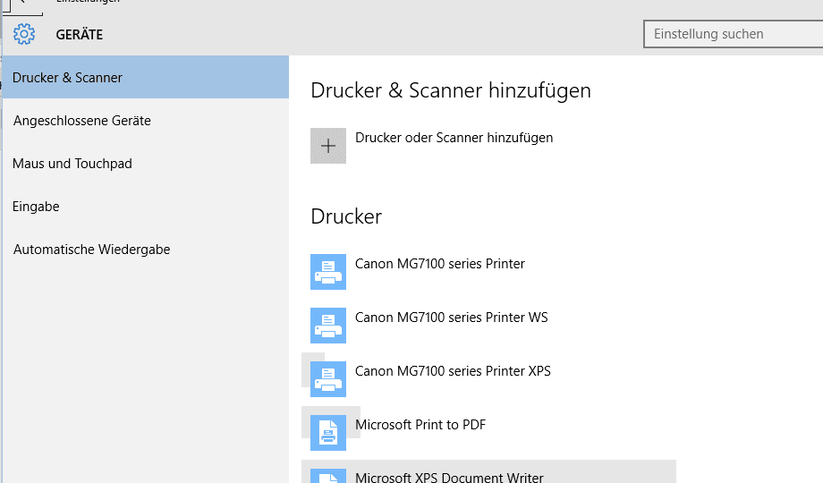
Task: Open the Eingabe settings page
Action: click(146, 207)
